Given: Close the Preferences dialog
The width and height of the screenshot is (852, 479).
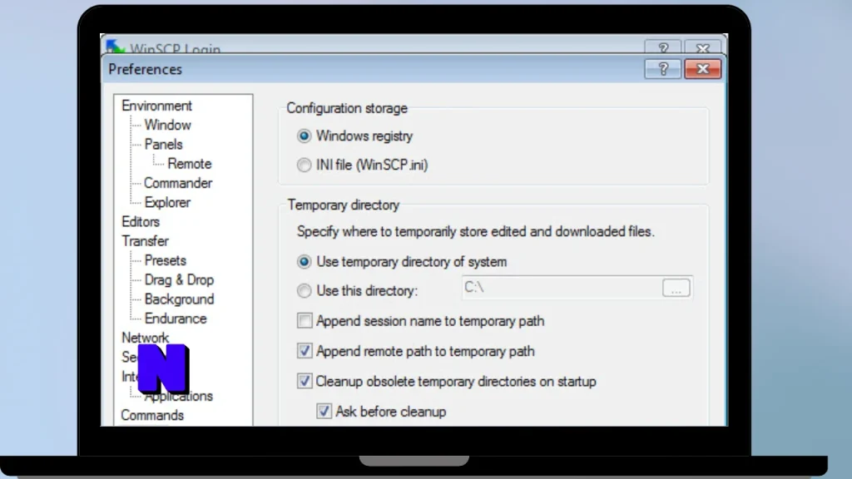Looking at the screenshot, I should pyautogui.click(x=702, y=69).
